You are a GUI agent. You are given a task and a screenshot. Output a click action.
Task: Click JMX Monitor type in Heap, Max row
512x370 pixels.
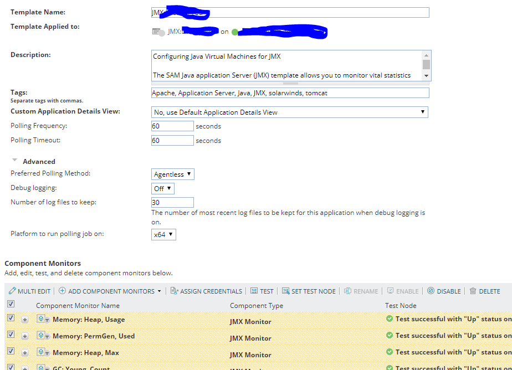coord(250,355)
